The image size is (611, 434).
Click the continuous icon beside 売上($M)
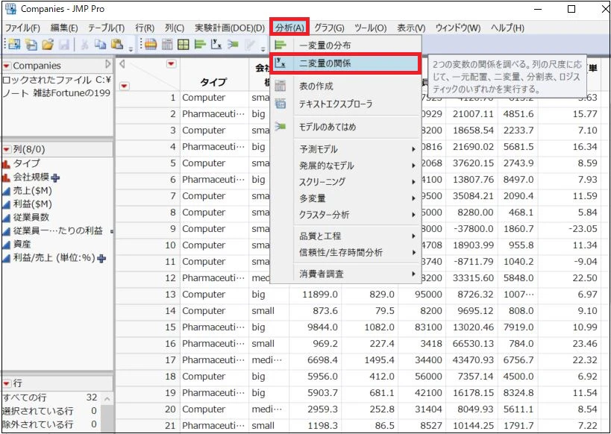click(x=6, y=191)
